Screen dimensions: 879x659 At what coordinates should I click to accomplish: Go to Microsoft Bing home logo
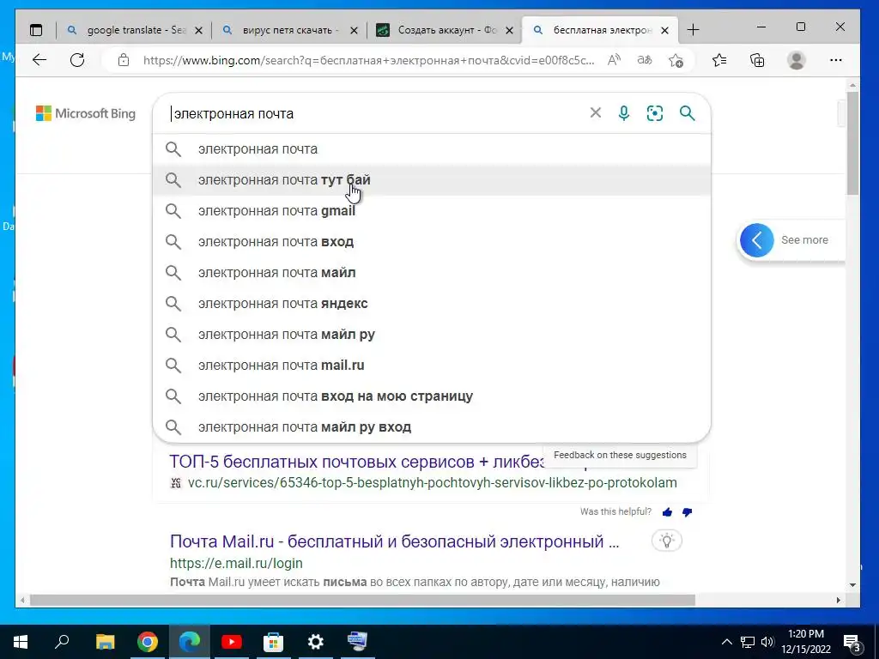click(x=86, y=114)
